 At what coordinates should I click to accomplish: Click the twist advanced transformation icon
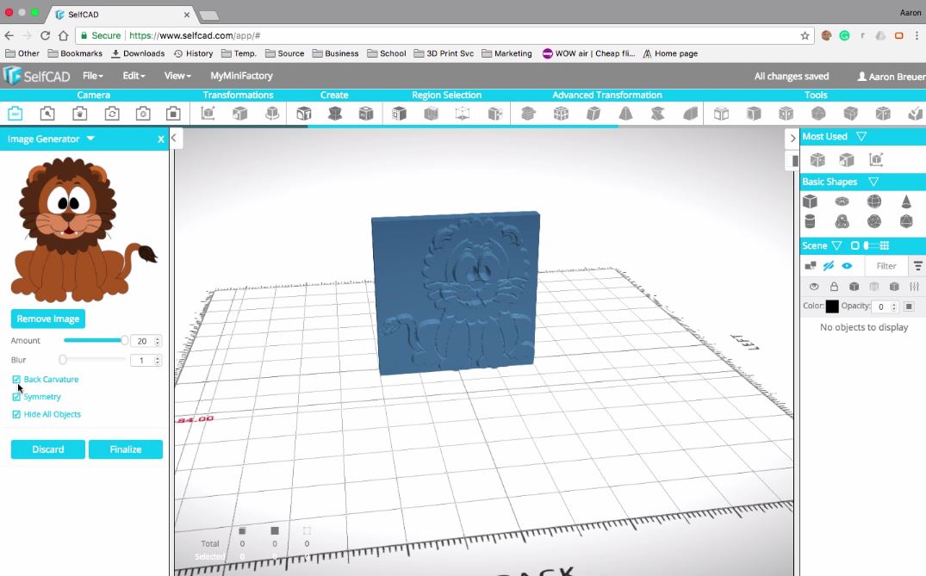[657, 114]
